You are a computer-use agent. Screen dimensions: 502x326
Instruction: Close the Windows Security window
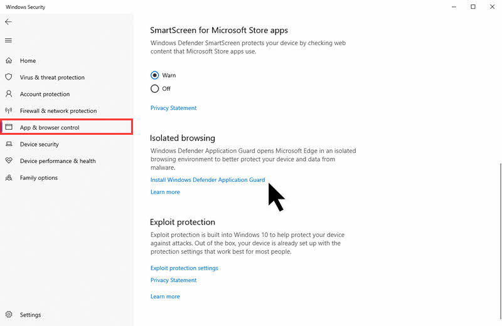pos(492,7)
